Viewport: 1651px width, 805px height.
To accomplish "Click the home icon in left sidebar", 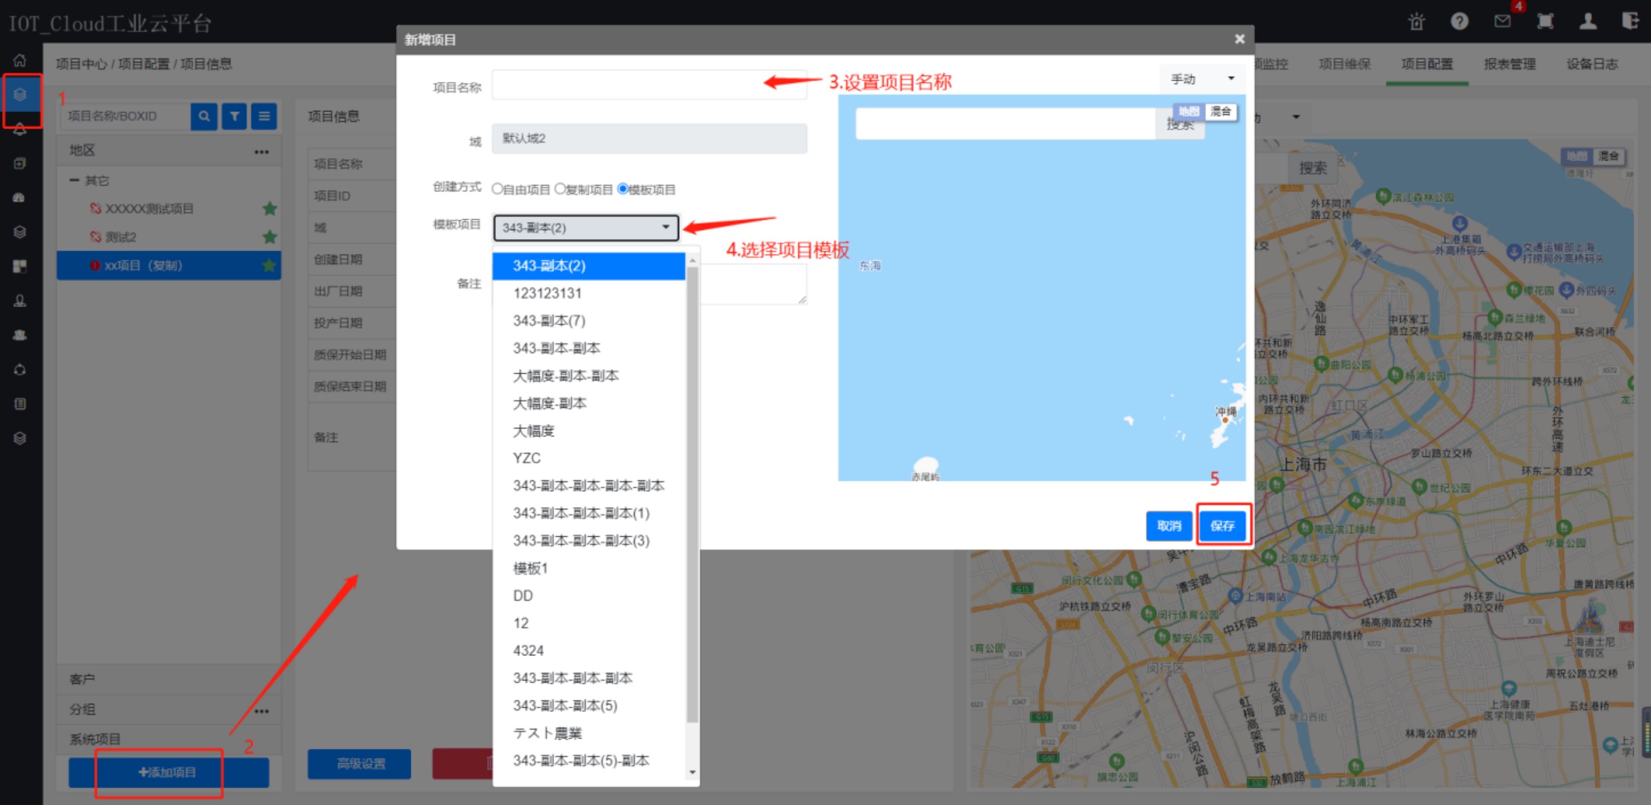I will tap(20, 61).
